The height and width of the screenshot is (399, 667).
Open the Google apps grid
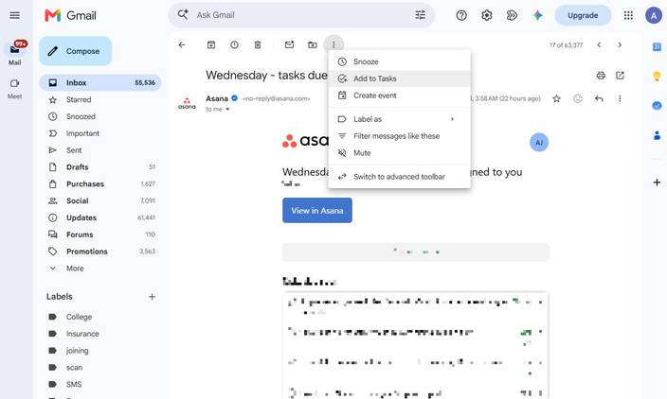click(x=628, y=16)
